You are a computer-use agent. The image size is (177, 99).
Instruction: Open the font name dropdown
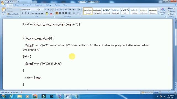(x=38, y=9)
